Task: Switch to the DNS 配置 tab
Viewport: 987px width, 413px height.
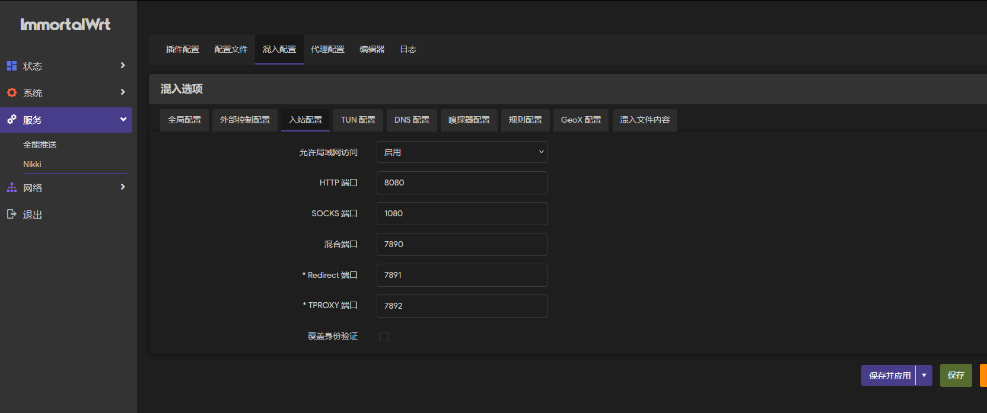Action: (x=412, y=120)
